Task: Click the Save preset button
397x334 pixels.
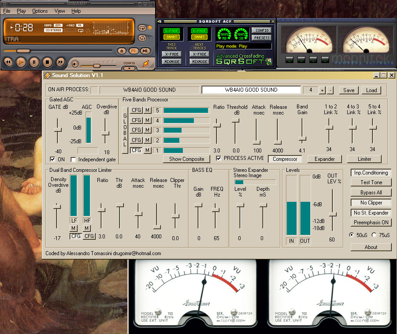Action: 349,90
